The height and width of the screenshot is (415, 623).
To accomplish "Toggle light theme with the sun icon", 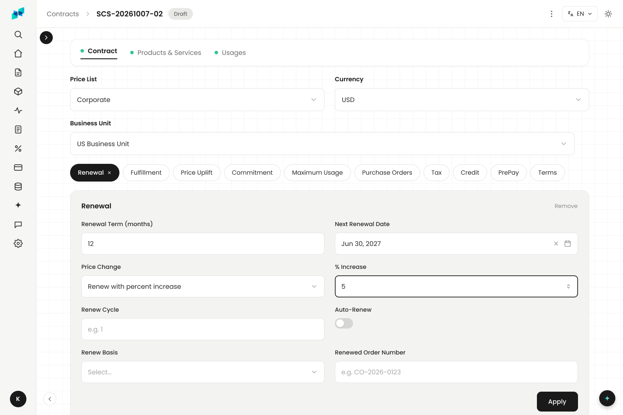I will [x=608, y=14].
